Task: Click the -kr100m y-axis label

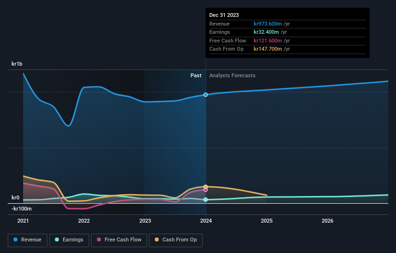Action: (22, 209)
